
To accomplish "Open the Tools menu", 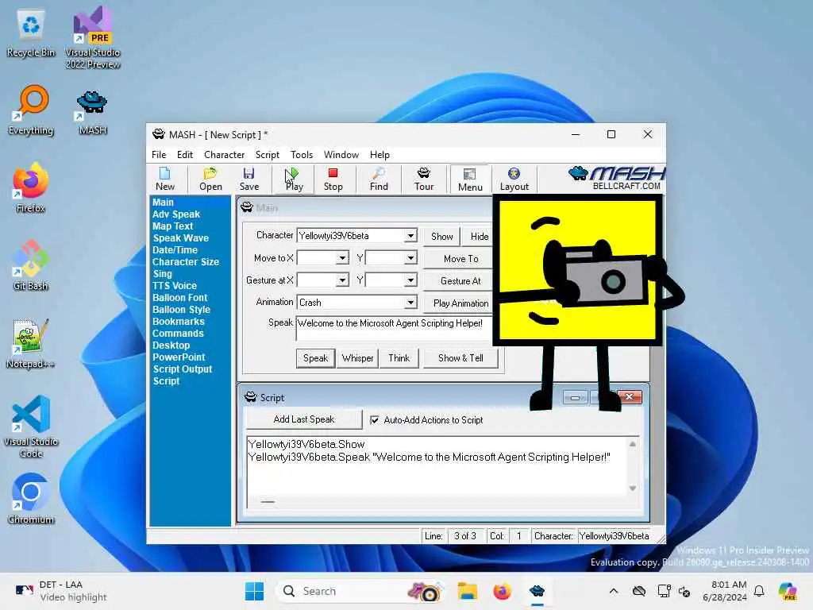I will pyautogui.click(x=301, y=155).
